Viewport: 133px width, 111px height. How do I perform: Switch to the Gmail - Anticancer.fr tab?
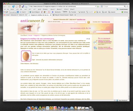click(x=15, y=15)
